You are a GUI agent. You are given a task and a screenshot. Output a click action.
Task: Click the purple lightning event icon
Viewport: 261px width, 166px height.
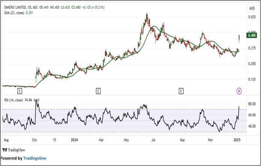pyautogui.click(x=239, y=91)
